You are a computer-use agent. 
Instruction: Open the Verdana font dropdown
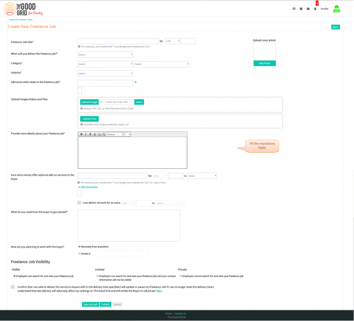point(114,134)
